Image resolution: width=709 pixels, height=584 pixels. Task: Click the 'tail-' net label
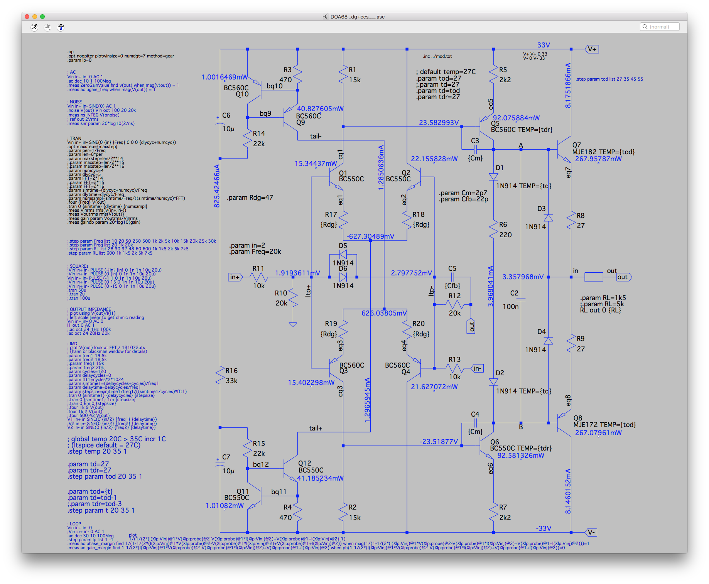[316, 136]
